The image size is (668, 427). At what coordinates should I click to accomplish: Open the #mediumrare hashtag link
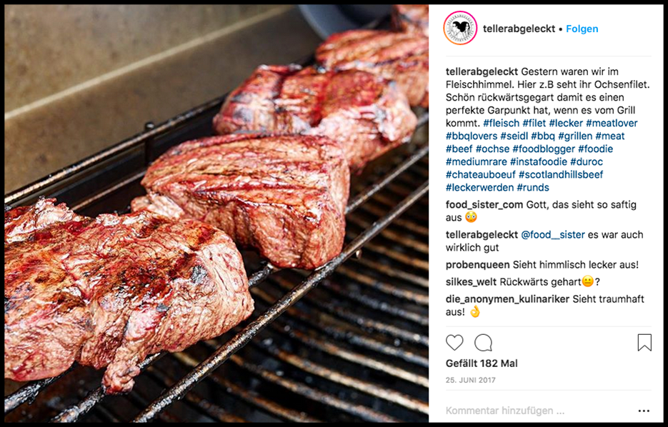477,162
